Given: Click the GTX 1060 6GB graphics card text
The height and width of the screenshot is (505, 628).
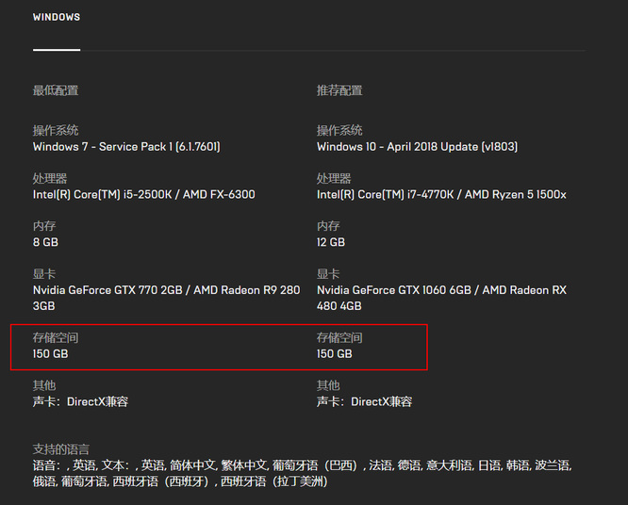Looking at the screenshot, I should click(x=441, y=290).
